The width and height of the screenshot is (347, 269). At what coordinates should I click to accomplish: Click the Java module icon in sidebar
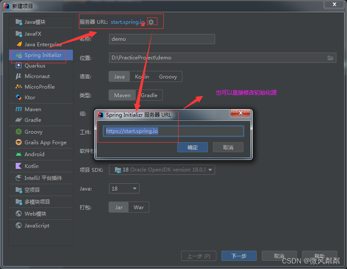(x=19, y=22)
